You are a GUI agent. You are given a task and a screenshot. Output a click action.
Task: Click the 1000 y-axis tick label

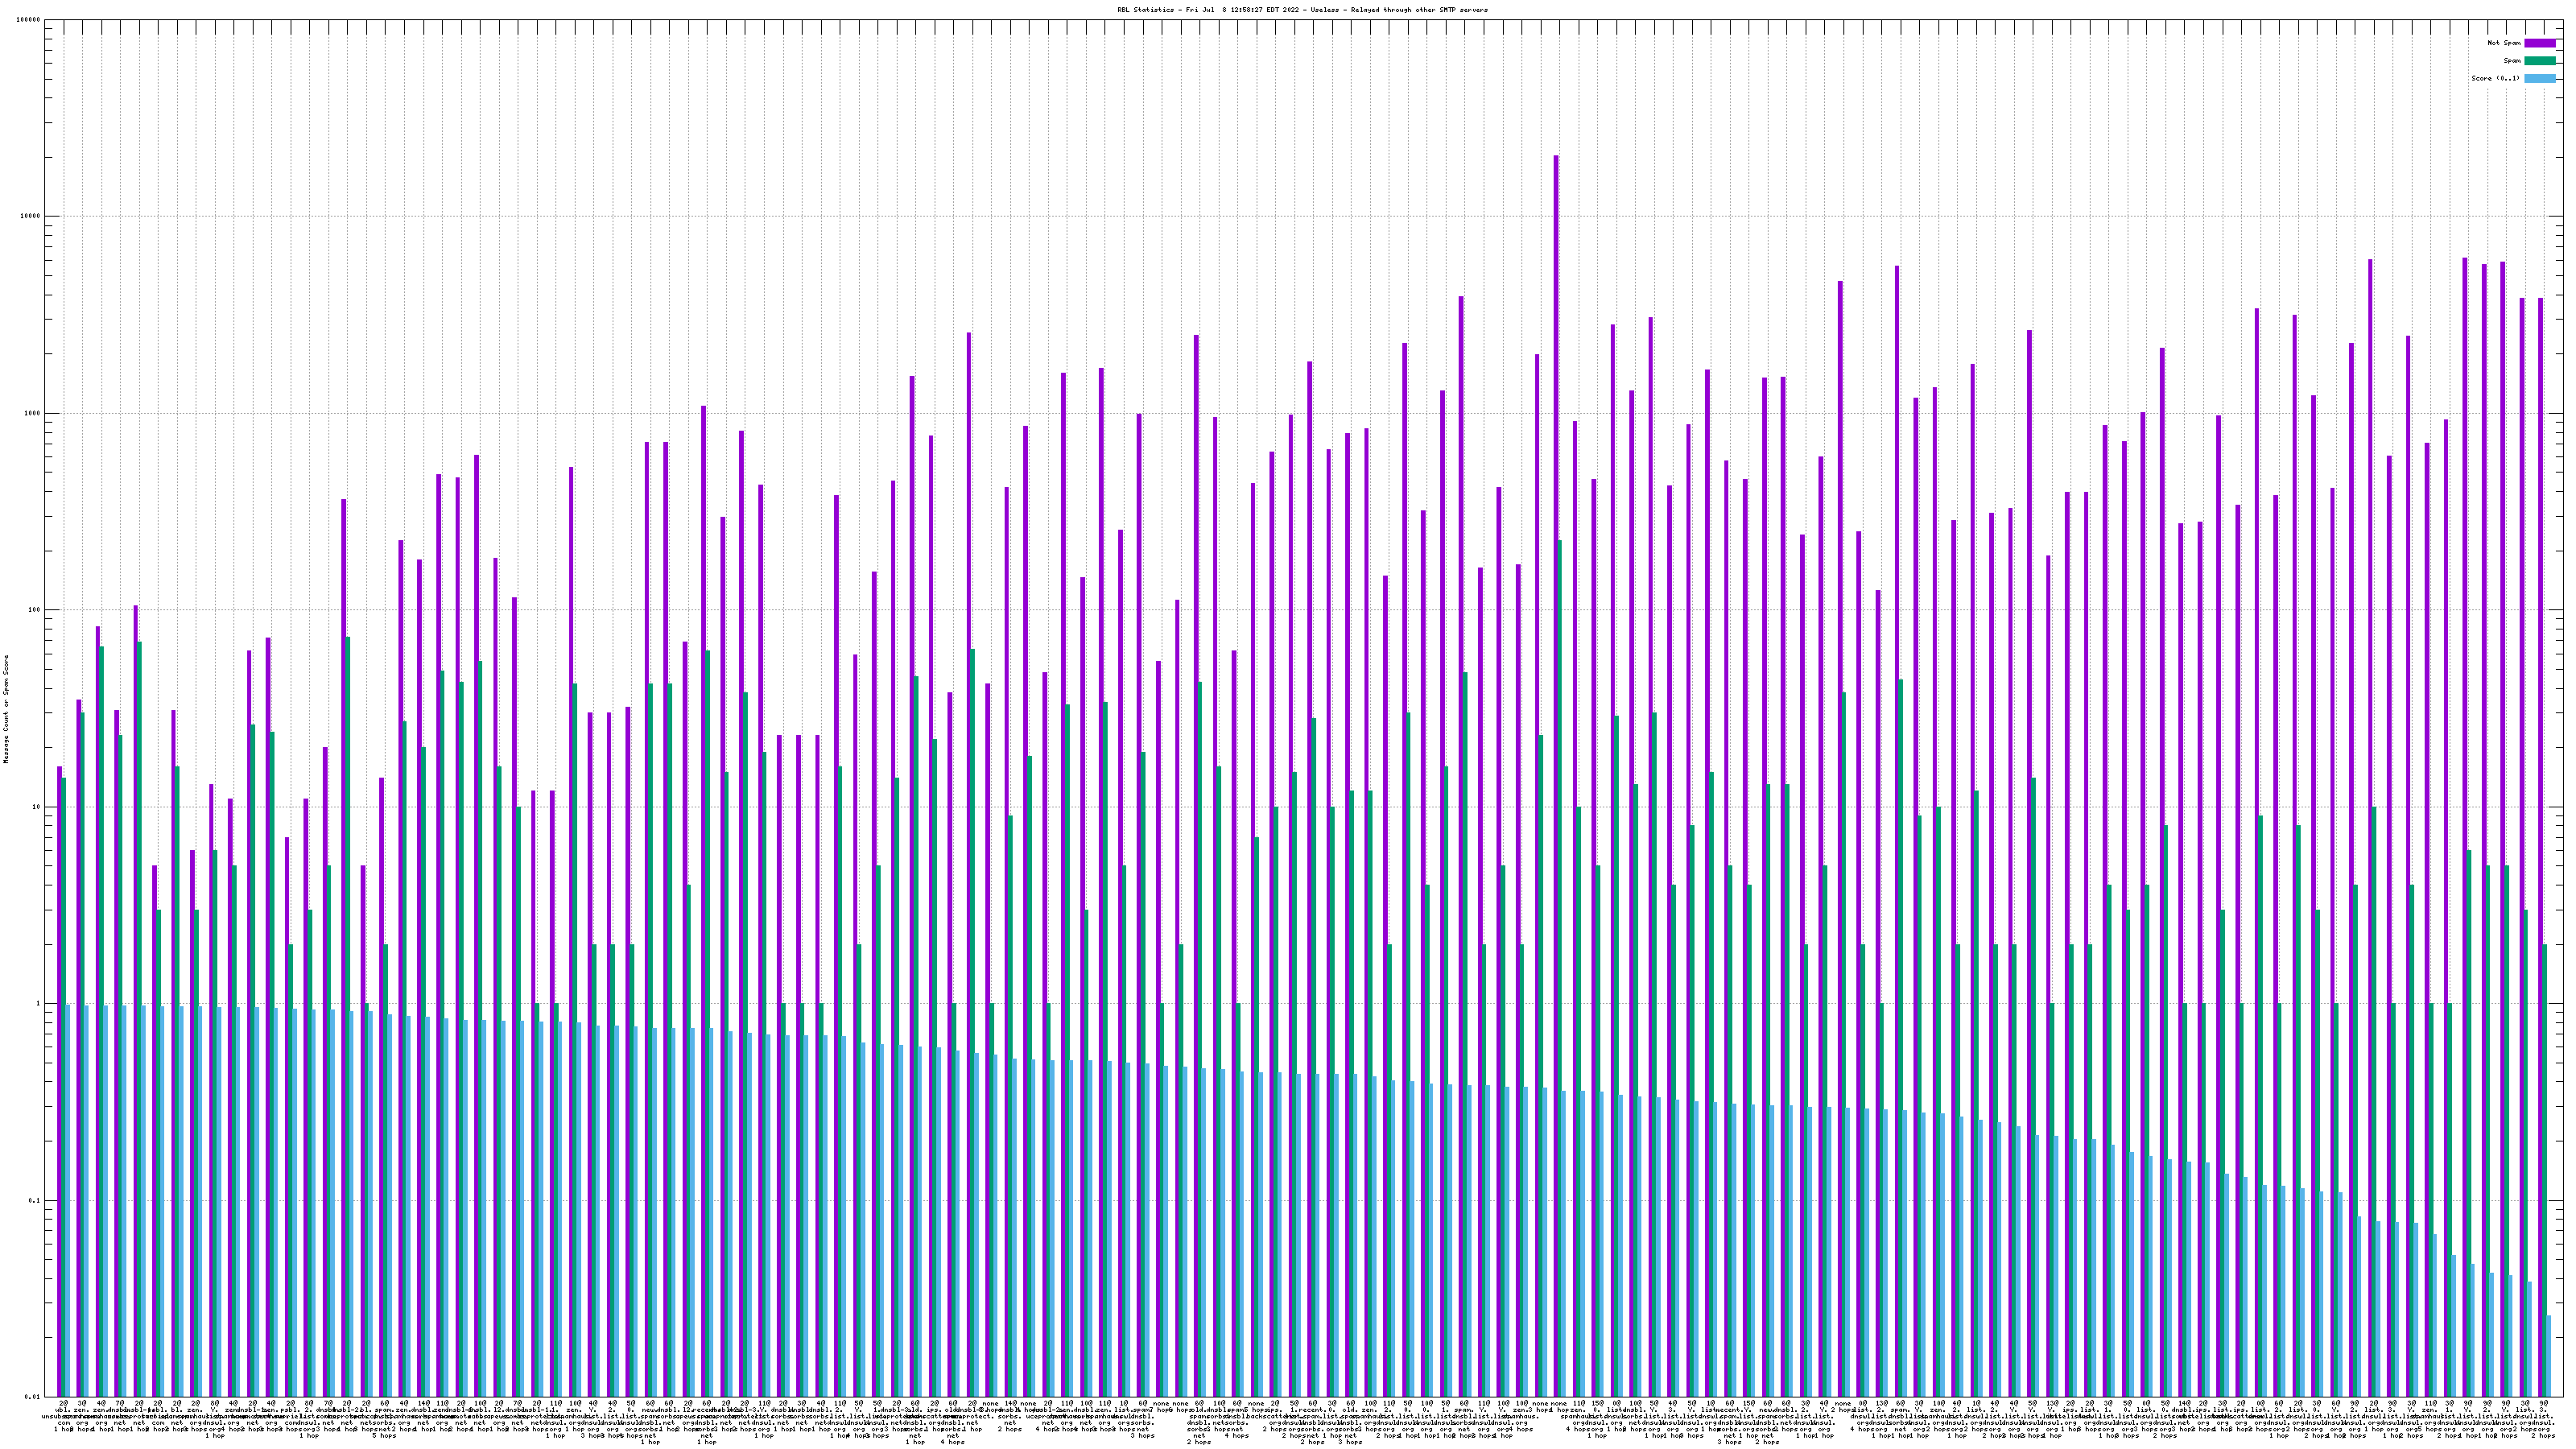(34, 413)
